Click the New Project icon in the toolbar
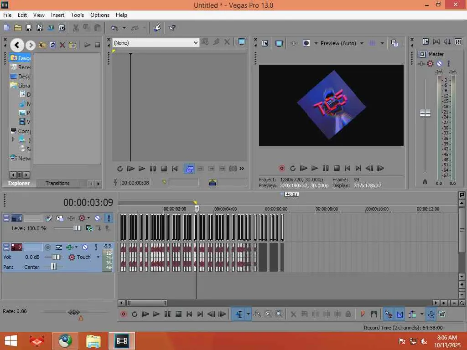The height and width of the screenshot is (350, 467). pyautogui.click(x=6, y=28)
